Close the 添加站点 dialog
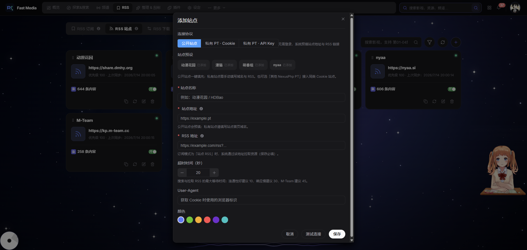The image size is (527, 250). (343, 19)
